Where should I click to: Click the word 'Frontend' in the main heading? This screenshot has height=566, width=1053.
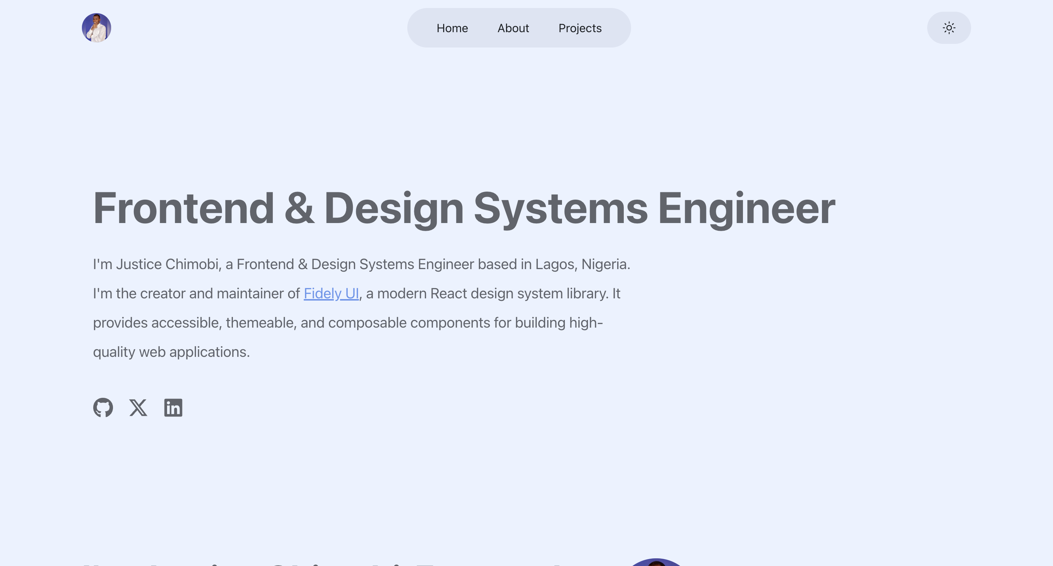click(x=184, y=208)
